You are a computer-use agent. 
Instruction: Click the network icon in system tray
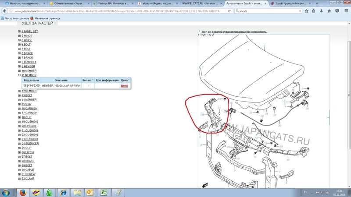point(322,193)
